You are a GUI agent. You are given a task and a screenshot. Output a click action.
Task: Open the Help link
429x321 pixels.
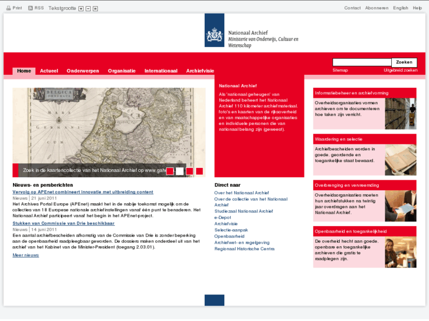417,8
